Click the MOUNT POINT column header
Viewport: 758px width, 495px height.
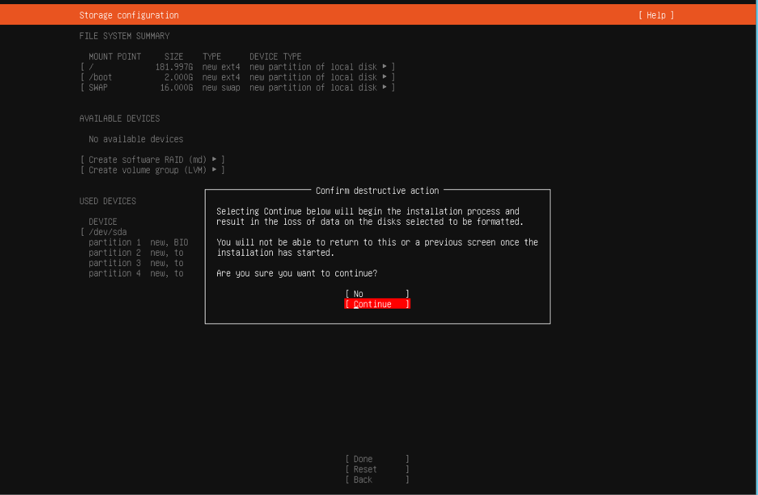click(x=115, y=56)
